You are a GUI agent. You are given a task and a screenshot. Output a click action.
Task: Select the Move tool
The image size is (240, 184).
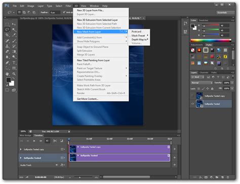click(14, 24)
